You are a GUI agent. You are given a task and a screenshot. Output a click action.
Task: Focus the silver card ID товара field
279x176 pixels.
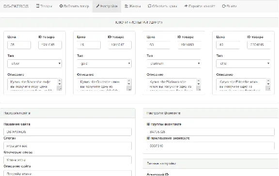tap(50, 45)
